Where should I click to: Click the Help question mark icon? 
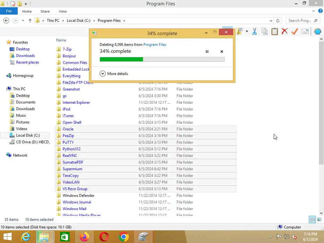coord(321,11)
